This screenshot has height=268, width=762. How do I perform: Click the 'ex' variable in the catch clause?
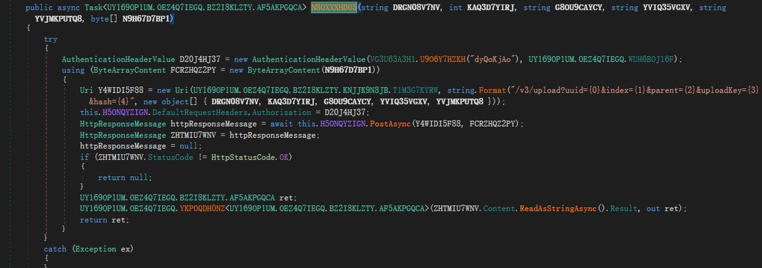point(125,249)
